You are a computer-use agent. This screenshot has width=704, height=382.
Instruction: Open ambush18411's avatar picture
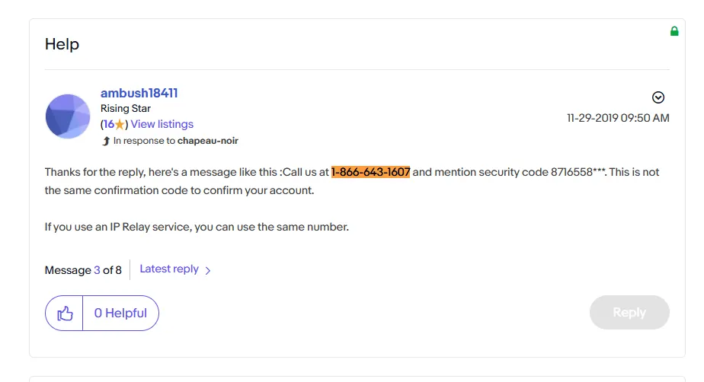[x=68, y=116]
